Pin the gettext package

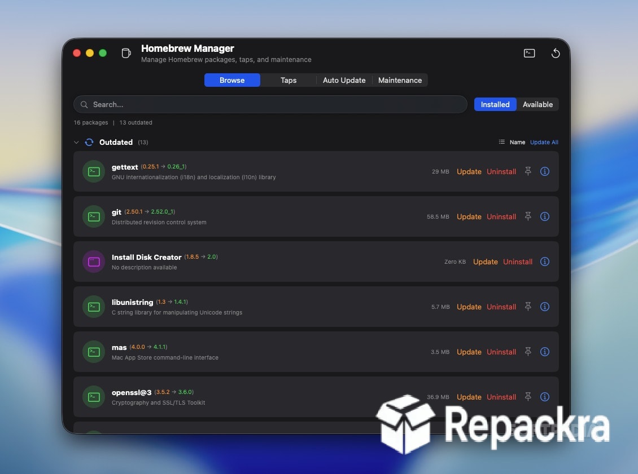[528, 171]
